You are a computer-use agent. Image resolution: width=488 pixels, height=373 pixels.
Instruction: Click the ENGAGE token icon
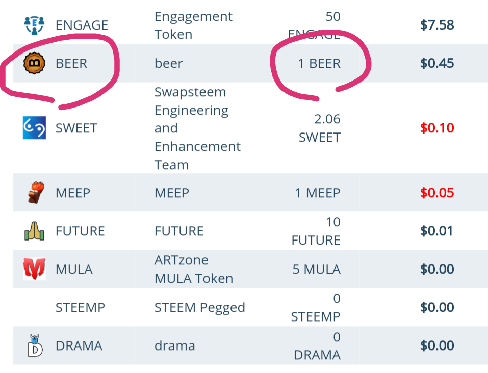pos(35,24)
